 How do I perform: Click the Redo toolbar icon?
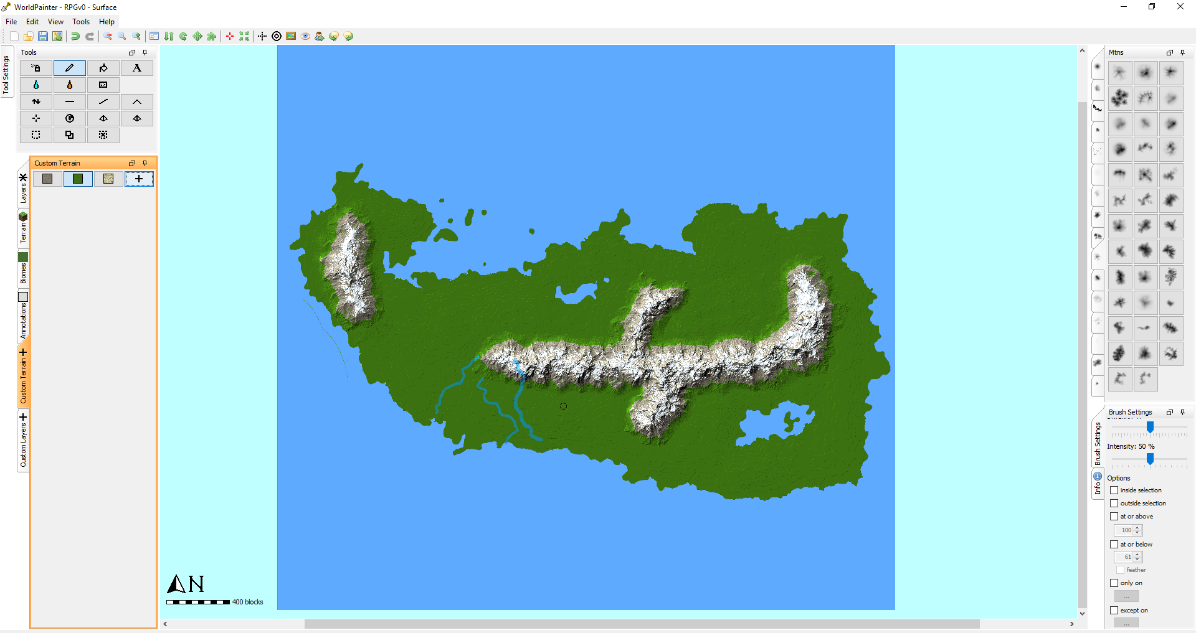(90, 36)
